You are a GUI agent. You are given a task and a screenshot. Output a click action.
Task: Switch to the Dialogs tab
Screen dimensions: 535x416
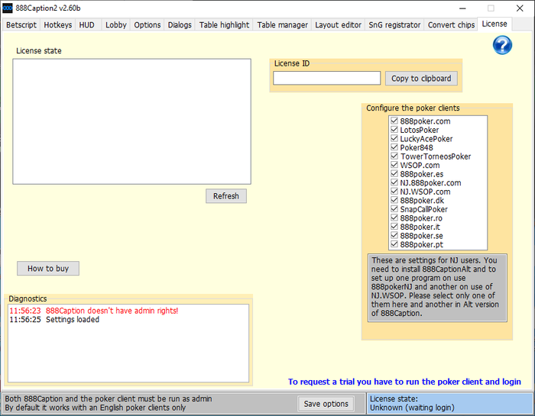click(x=180, y=25)
